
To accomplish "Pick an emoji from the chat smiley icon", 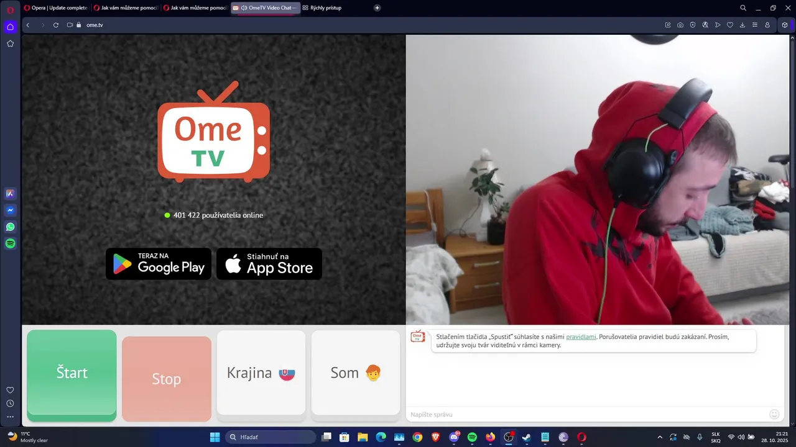I will [x=774, y=414].
